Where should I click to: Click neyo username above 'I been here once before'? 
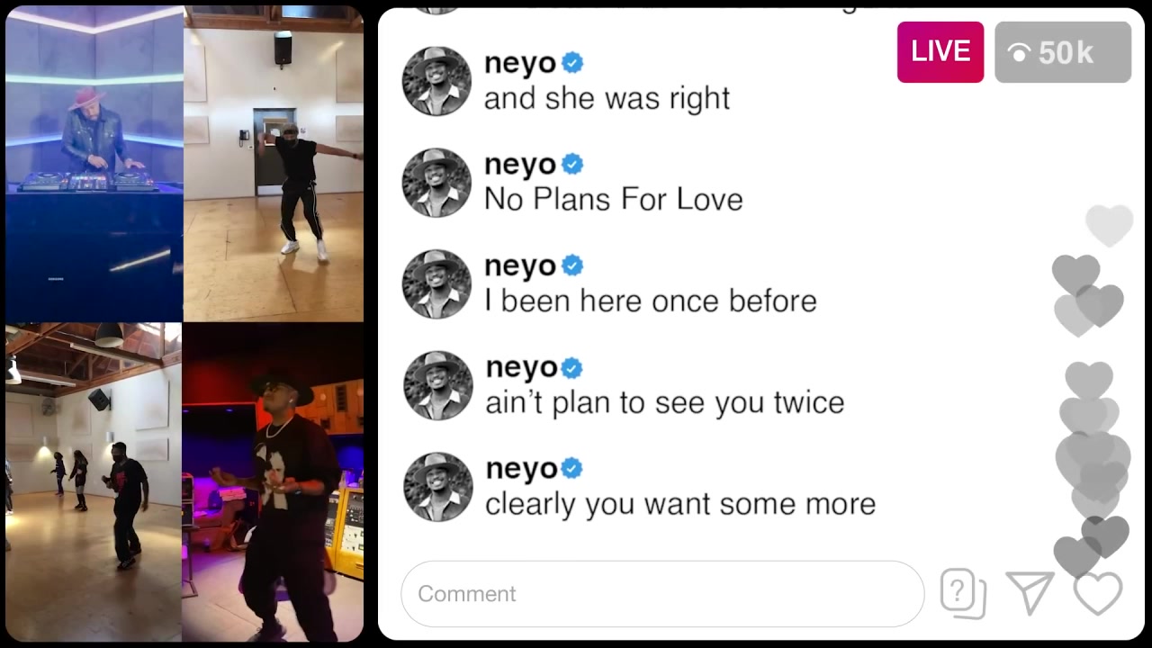520,266
